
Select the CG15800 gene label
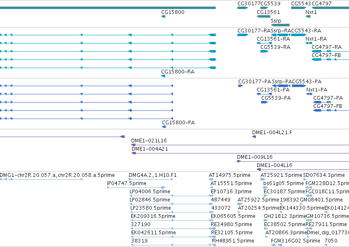[173, 12]
